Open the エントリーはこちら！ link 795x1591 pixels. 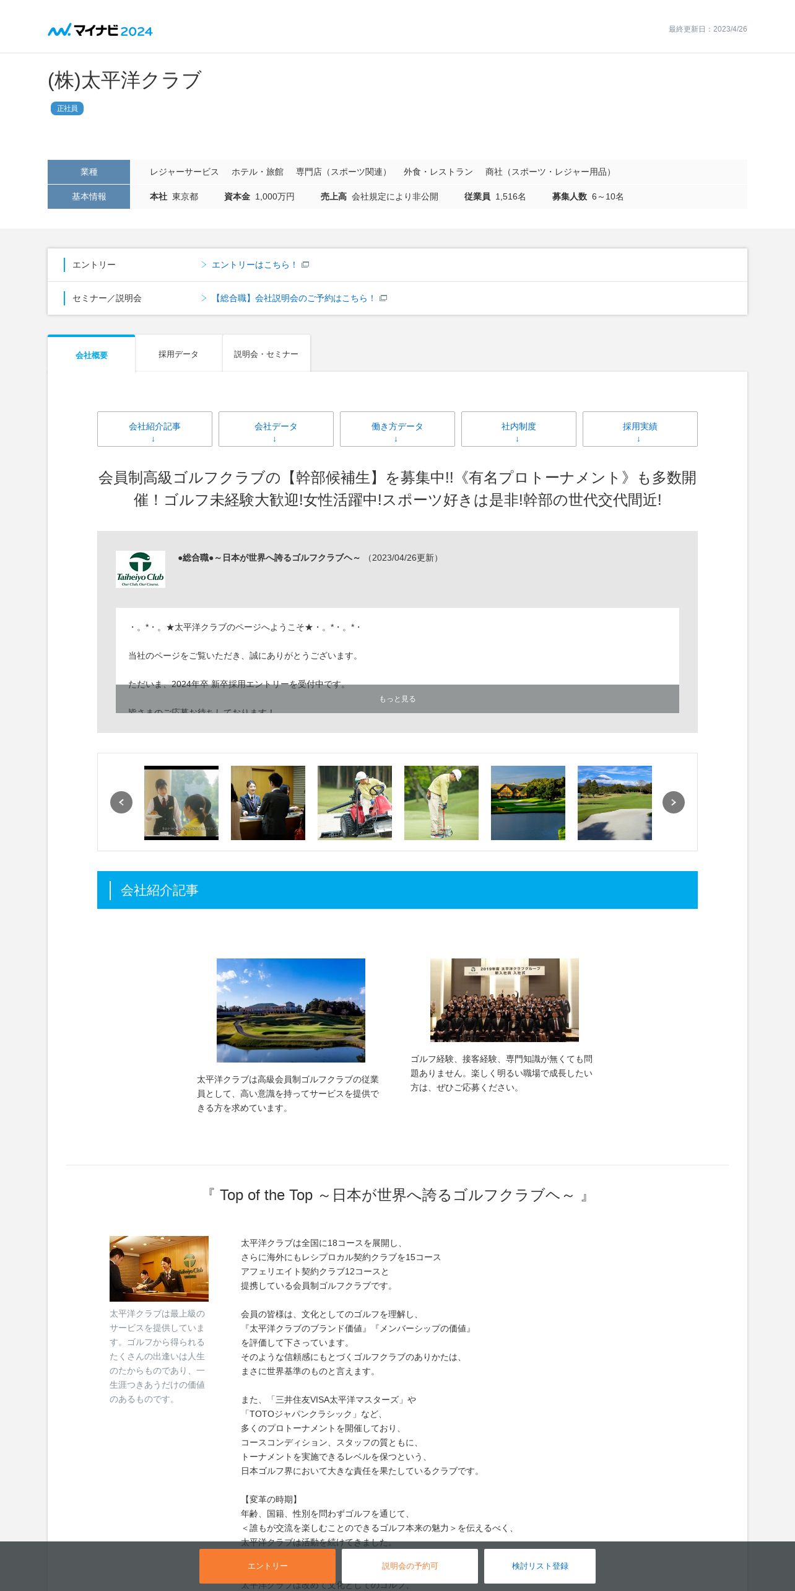click(x=254, y=265)
